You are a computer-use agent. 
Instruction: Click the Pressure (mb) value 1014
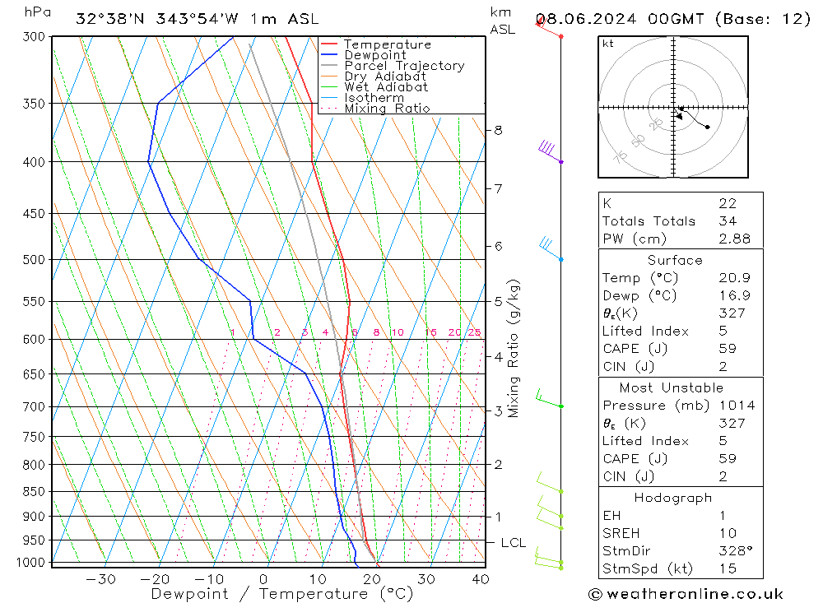737,405
